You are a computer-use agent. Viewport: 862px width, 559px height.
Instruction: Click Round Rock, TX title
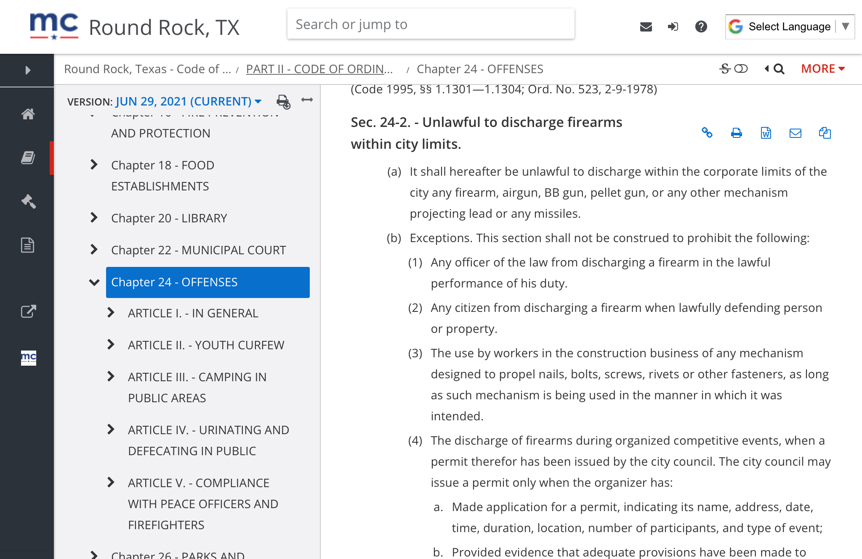164,28
